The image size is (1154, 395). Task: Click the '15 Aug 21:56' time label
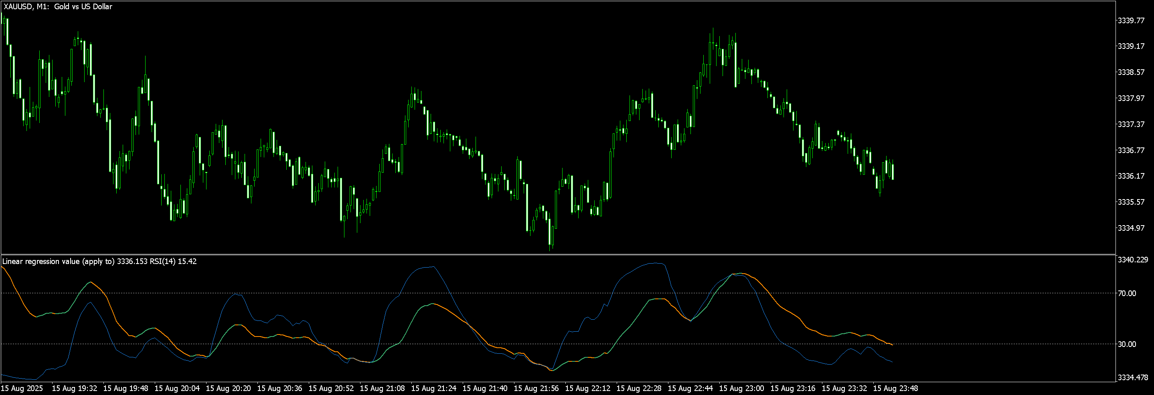536,388
